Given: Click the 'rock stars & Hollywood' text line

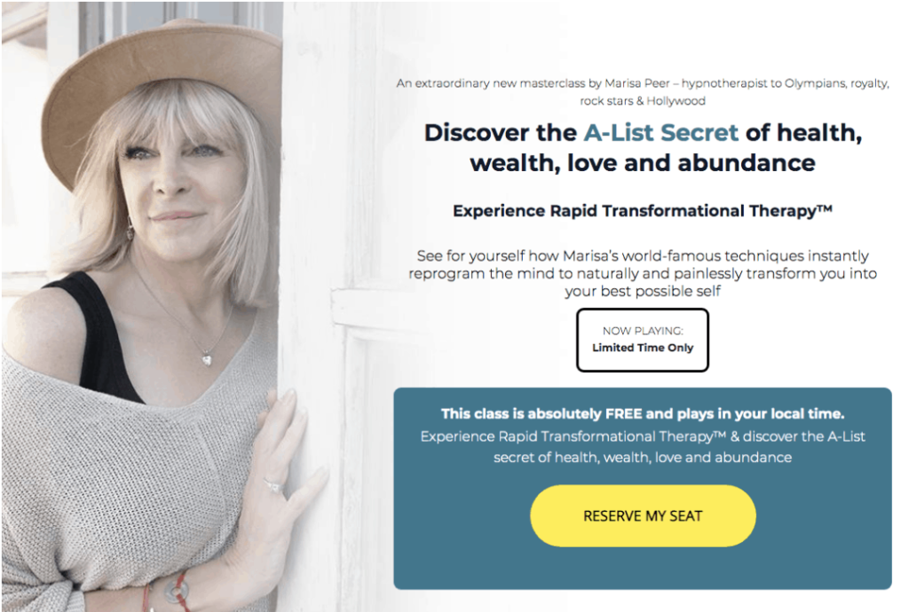Looking at the screenshot, I should (x=643, y=101).
